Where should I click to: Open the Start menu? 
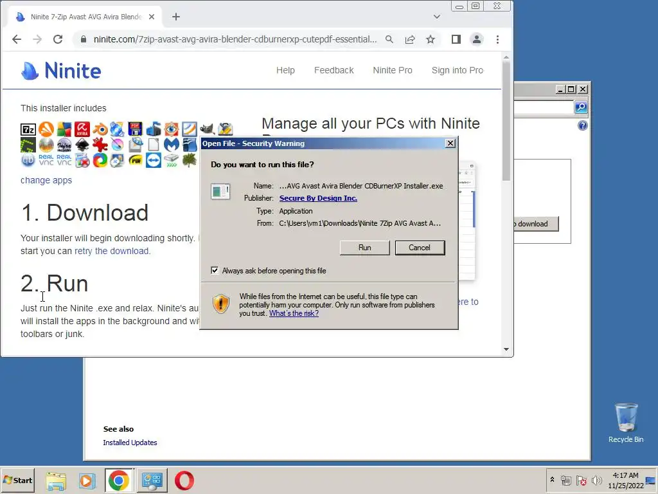coord(17,480)
